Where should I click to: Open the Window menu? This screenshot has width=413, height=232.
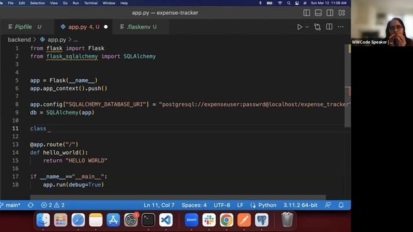[x=109, y=3]
